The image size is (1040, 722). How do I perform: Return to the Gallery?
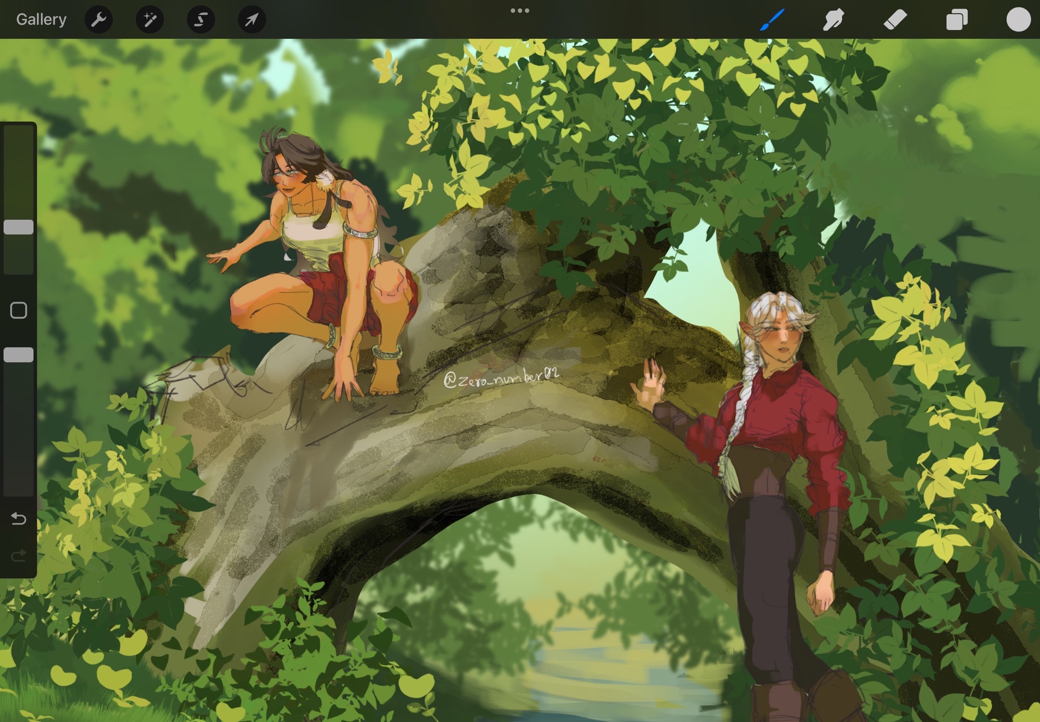[41, 20]
